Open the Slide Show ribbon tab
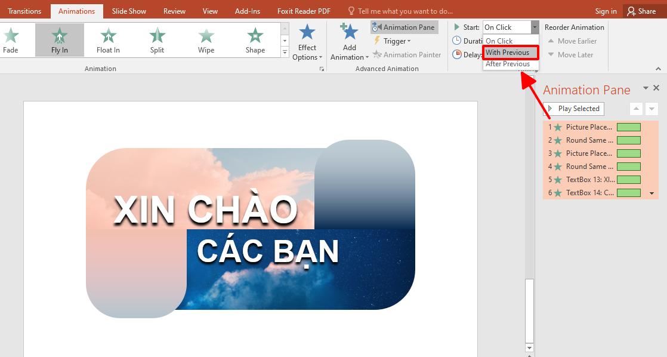667x357 pixels. 129,11
